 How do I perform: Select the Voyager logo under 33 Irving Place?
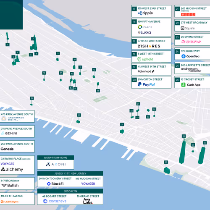[8, 164]
